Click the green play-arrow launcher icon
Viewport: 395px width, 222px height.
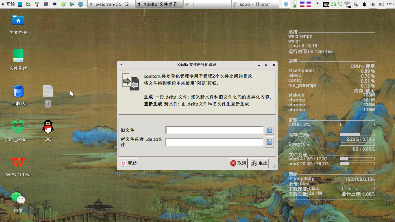click(x=72, y=4)
